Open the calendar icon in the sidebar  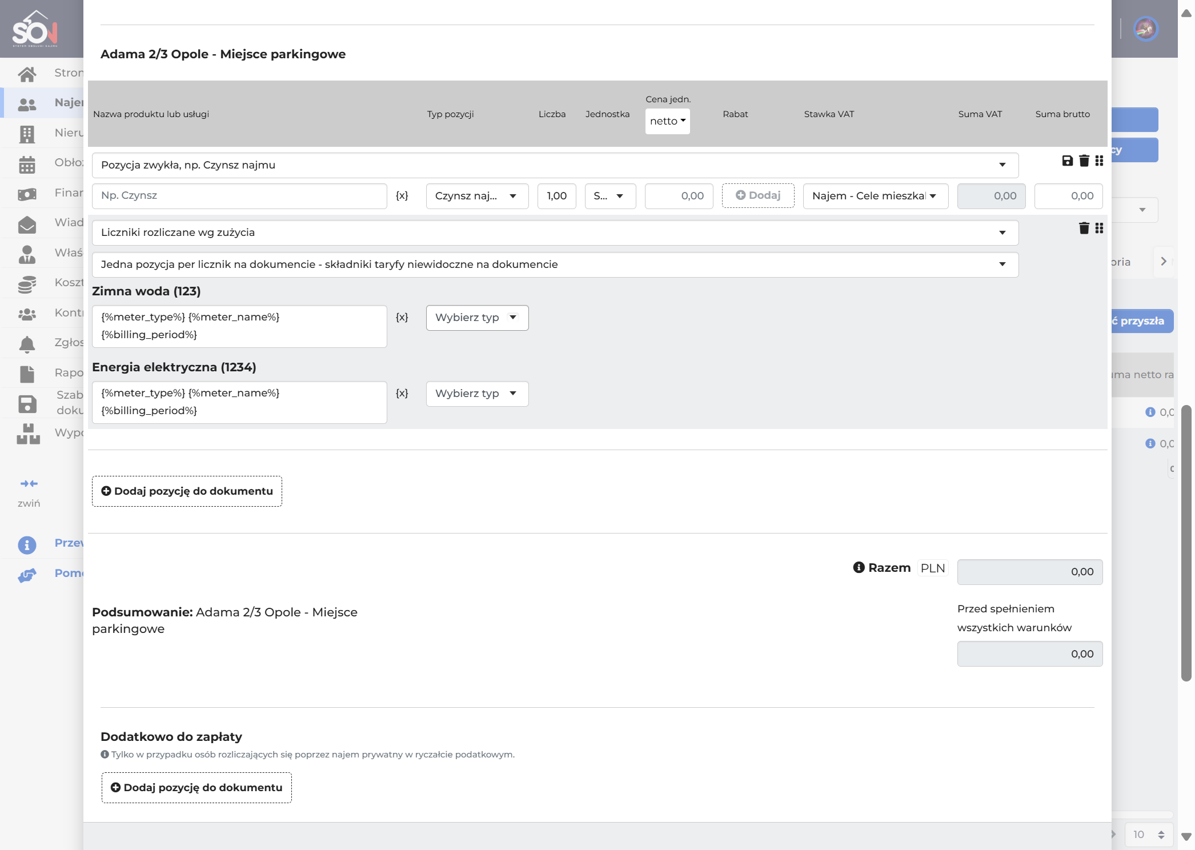click(27, 165)
